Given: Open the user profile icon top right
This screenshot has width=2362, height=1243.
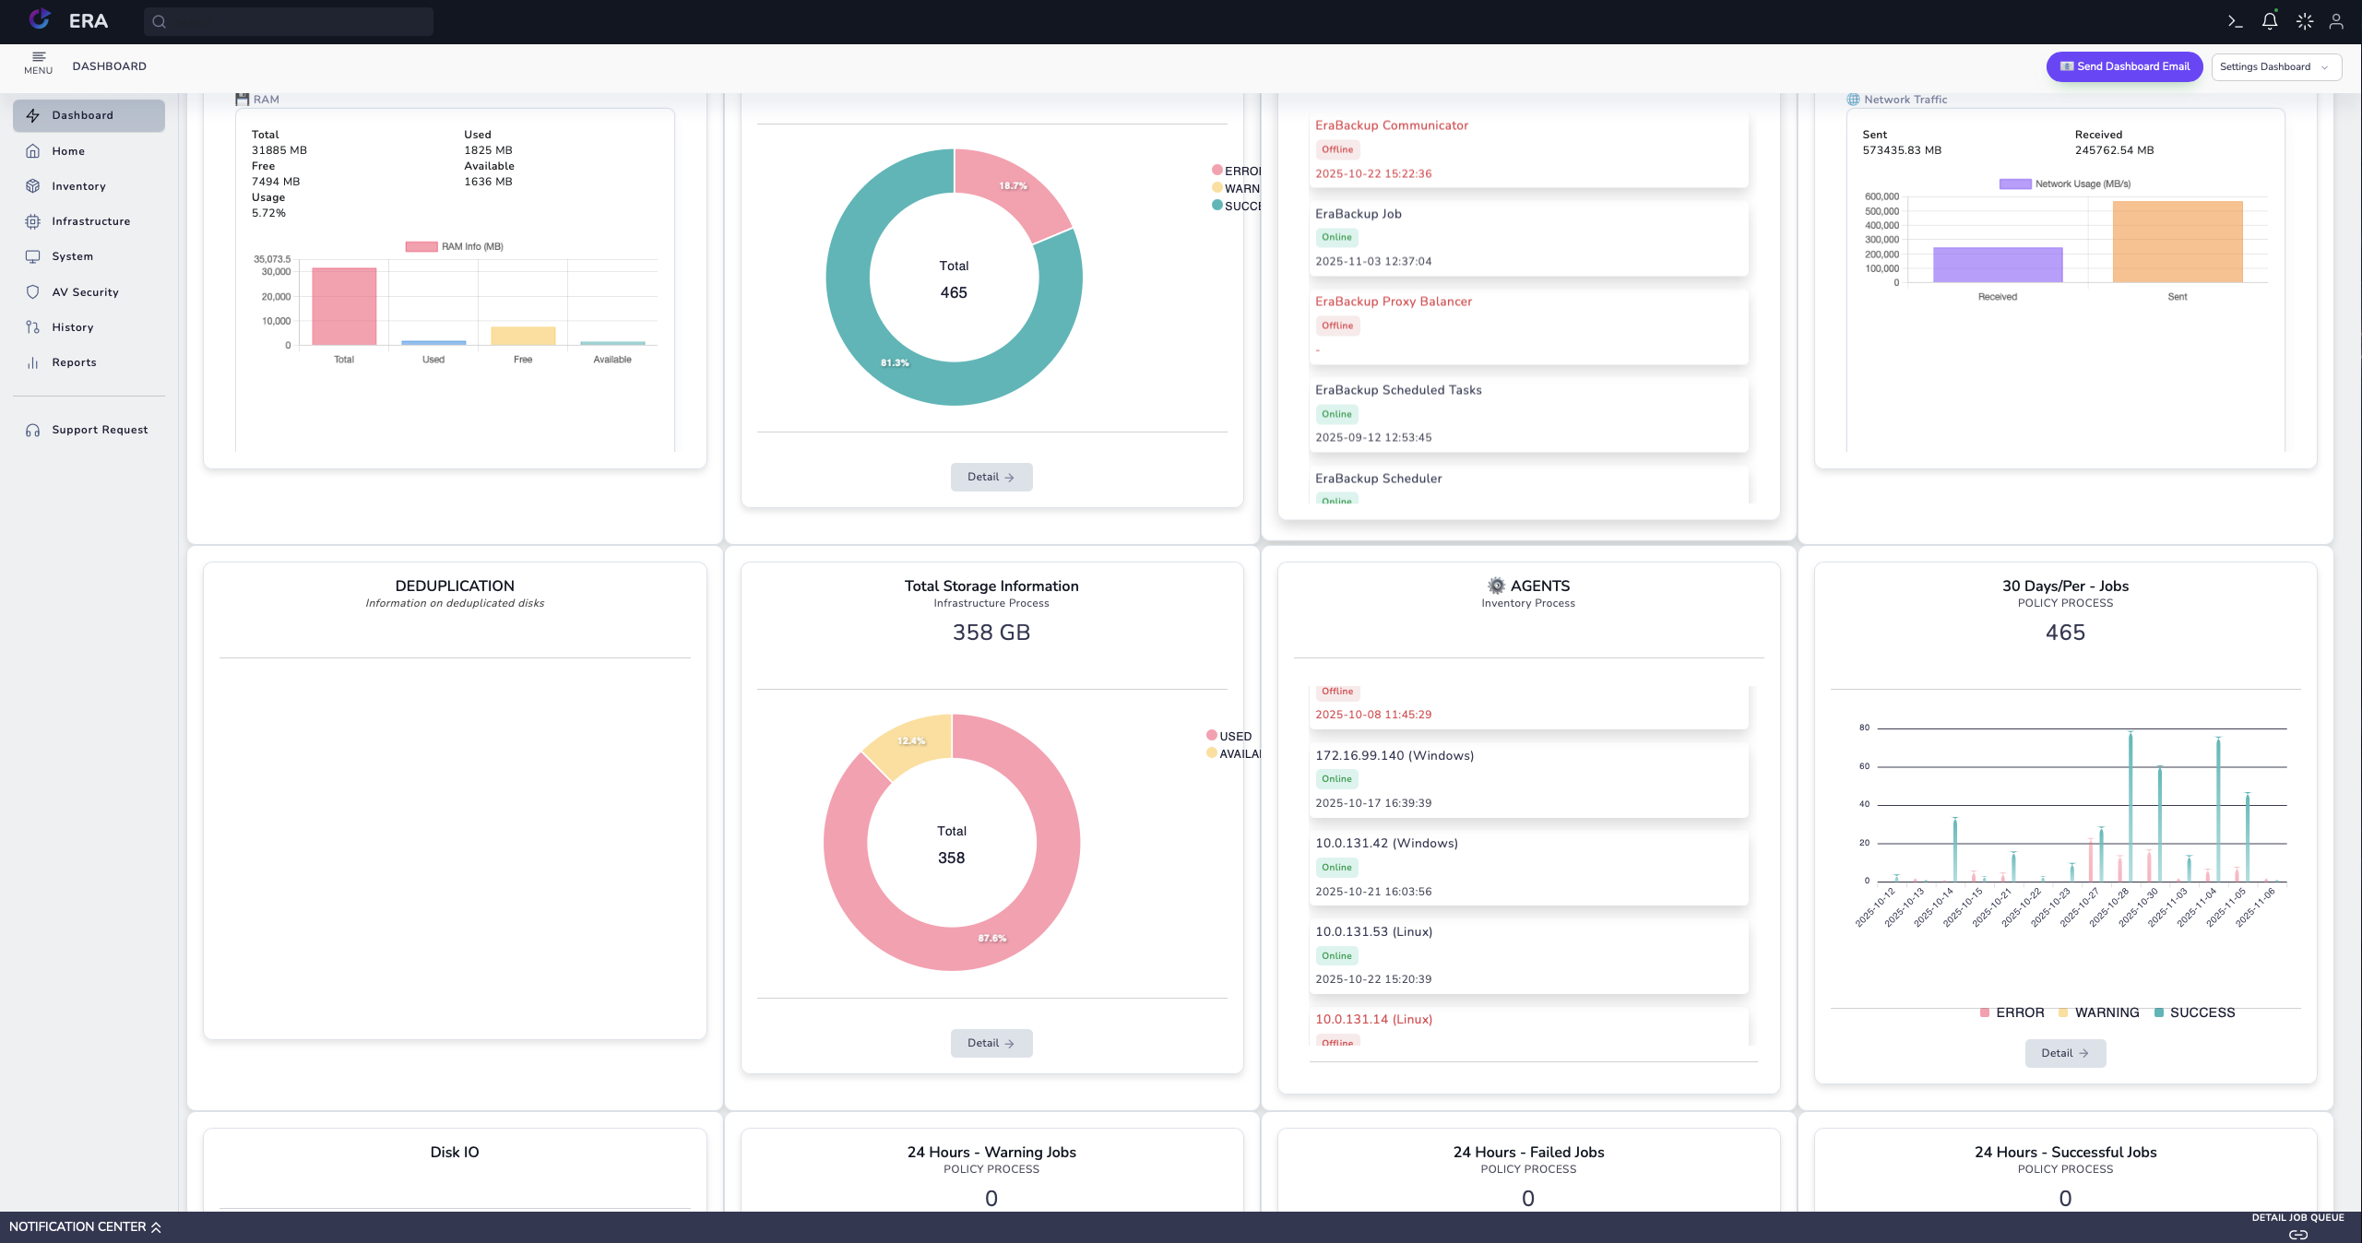Looking at the screenshot, I should pyautogui.click(x=2338, y=21).
